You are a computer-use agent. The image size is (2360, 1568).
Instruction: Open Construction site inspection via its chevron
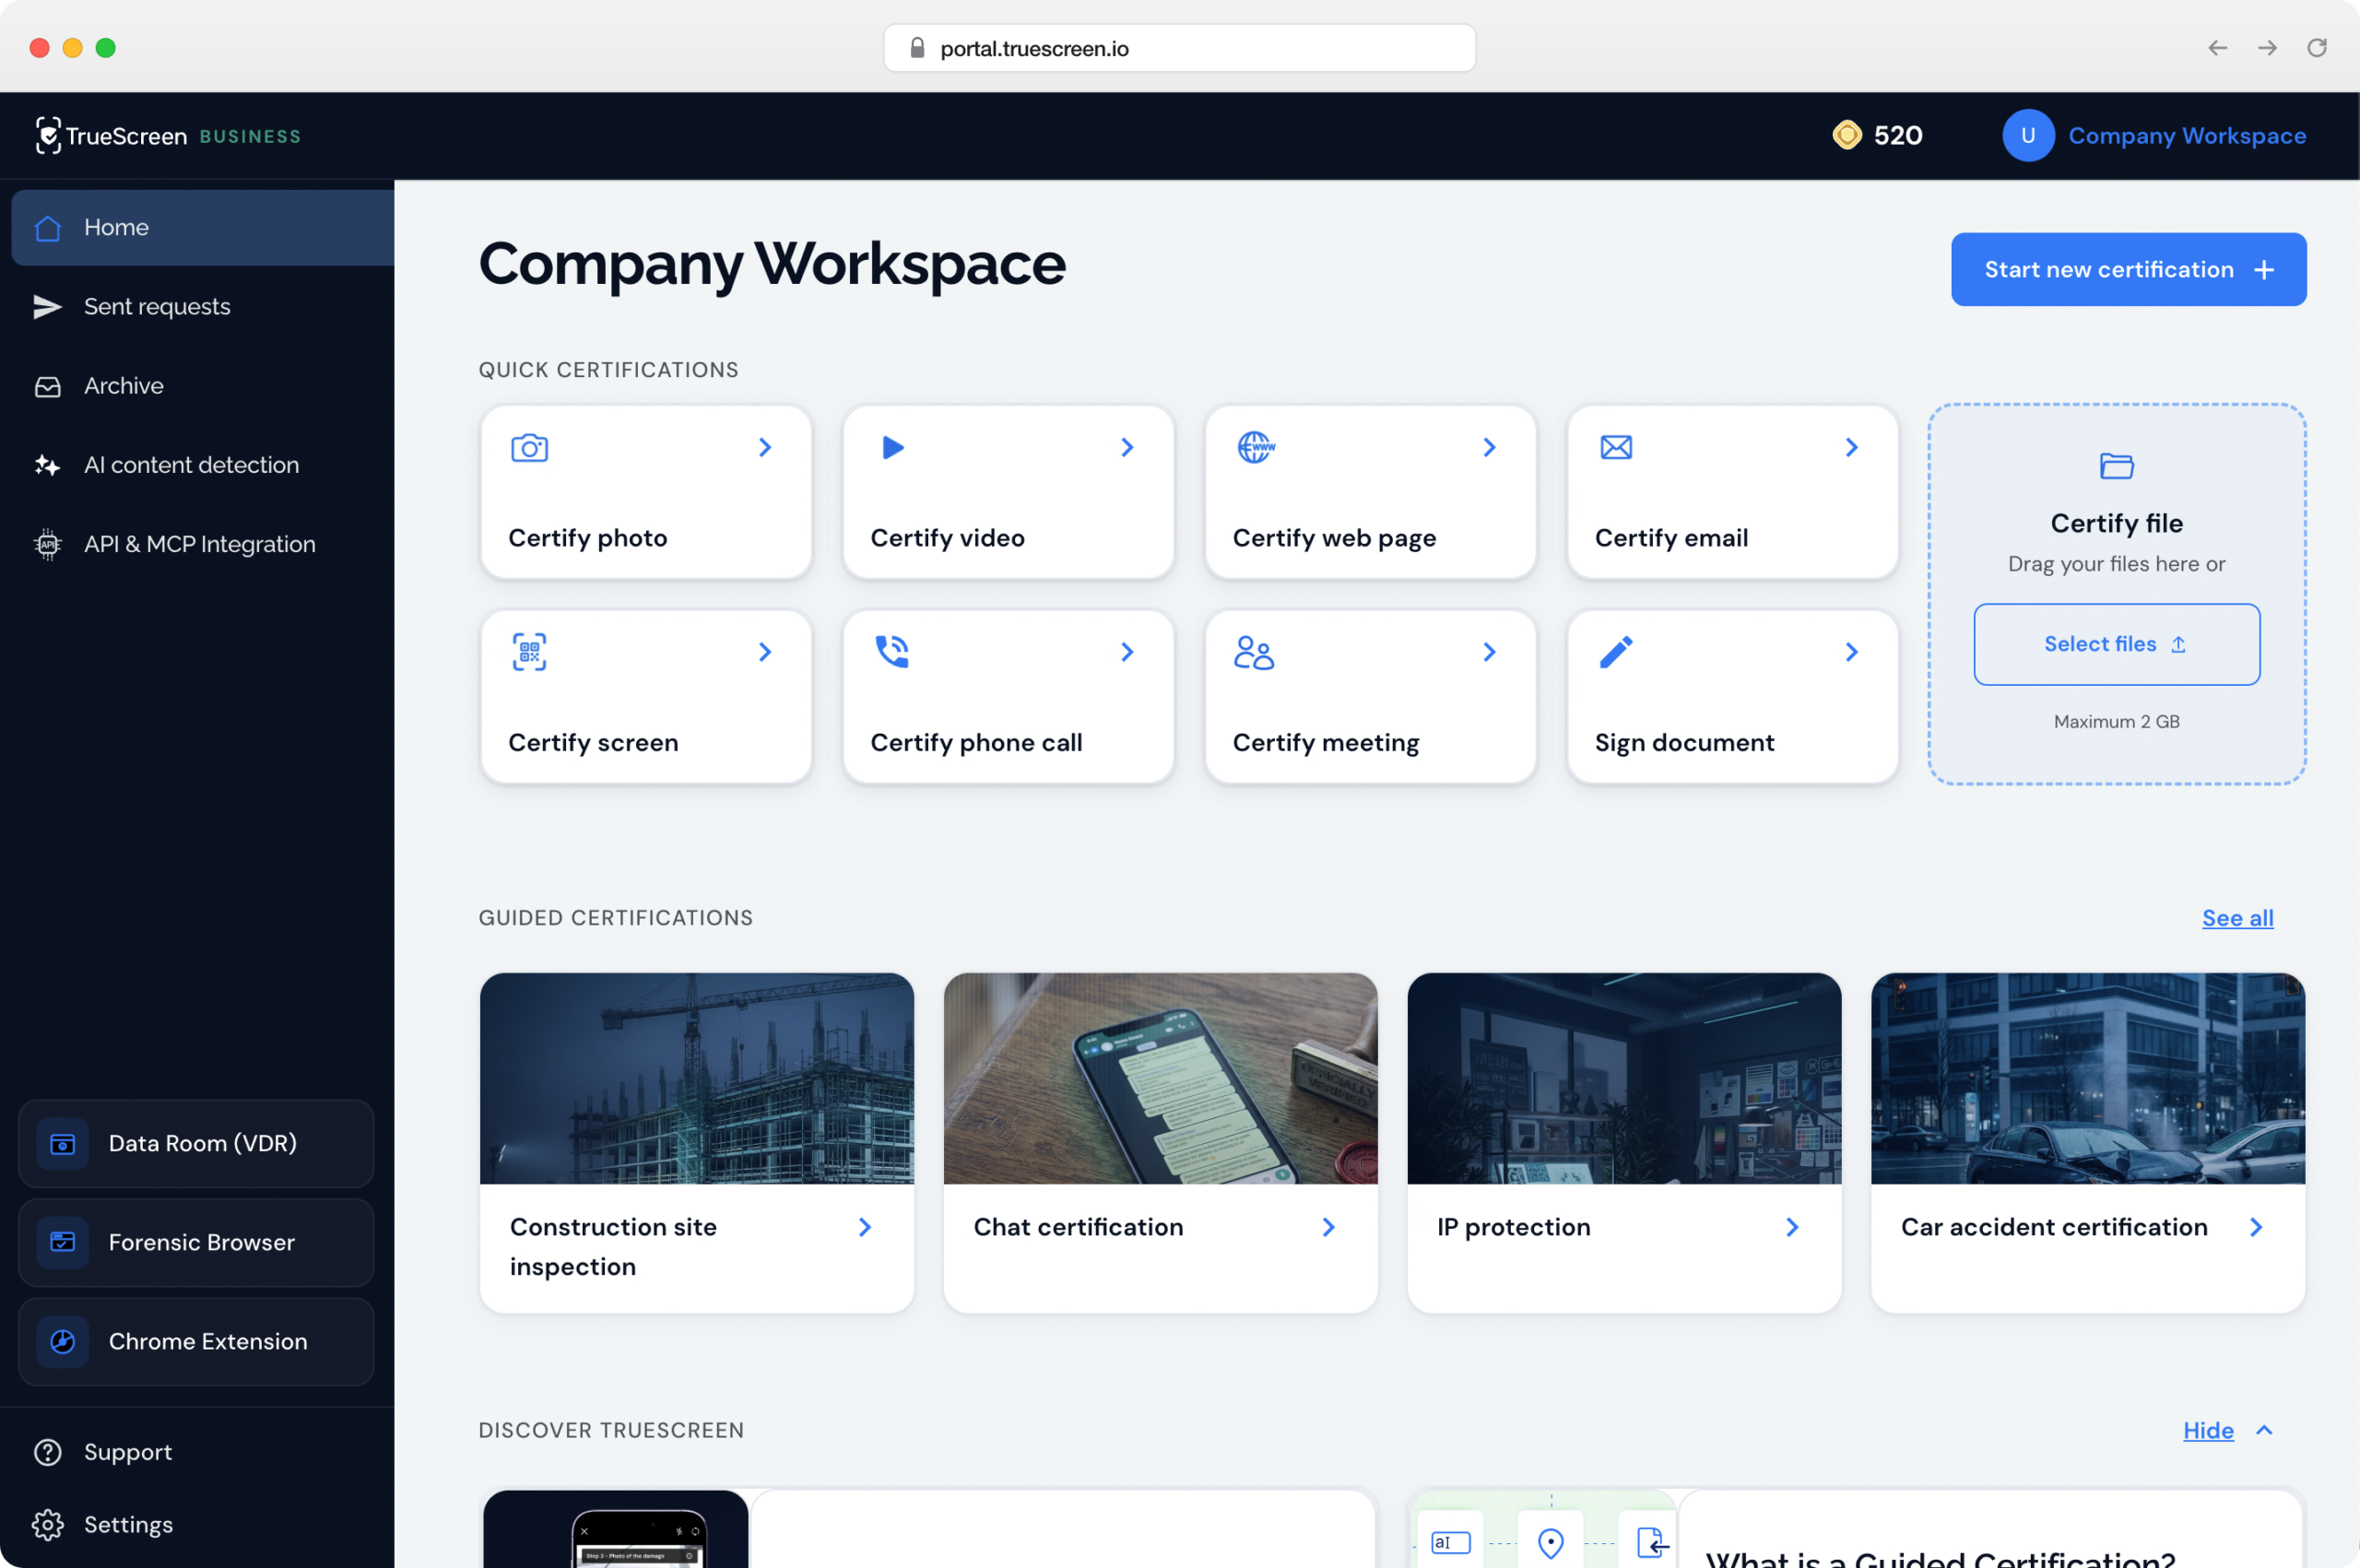pyautogui.click(x=865, y=1227)
